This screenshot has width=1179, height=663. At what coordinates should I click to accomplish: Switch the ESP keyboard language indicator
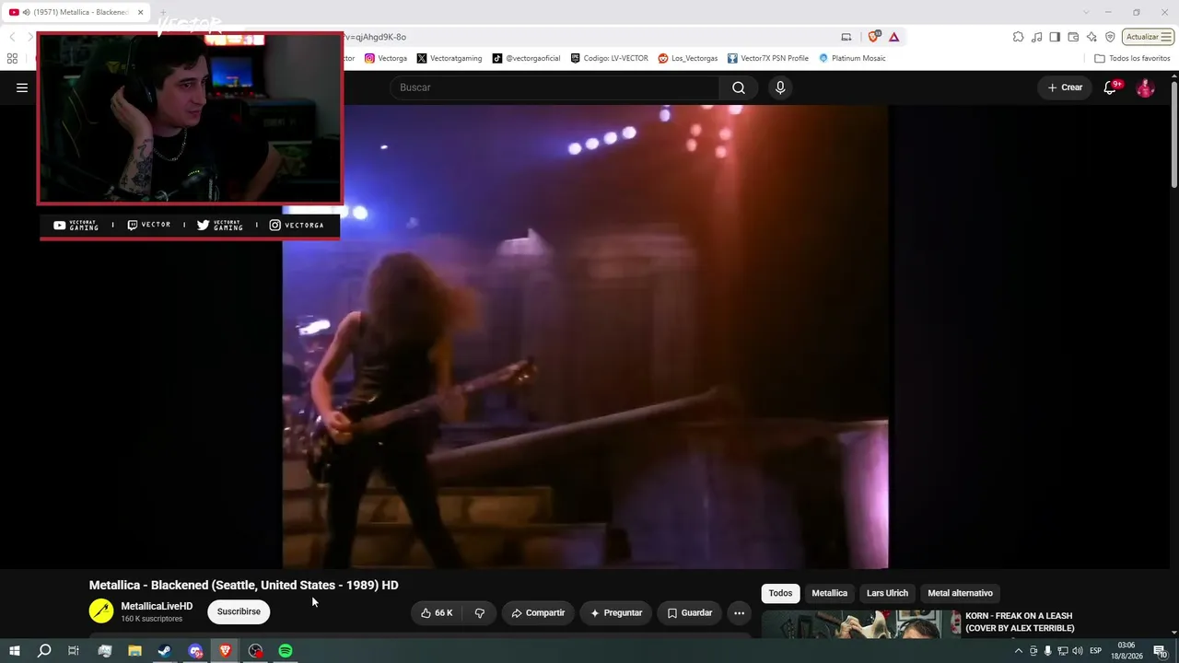pyautogui.click(x=1096, y=651)
